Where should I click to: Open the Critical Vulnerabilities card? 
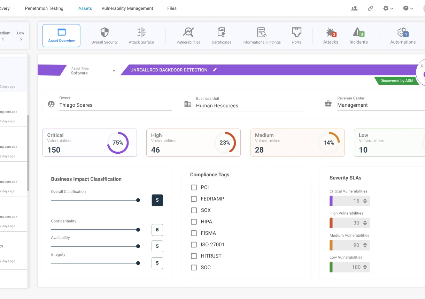90,143
